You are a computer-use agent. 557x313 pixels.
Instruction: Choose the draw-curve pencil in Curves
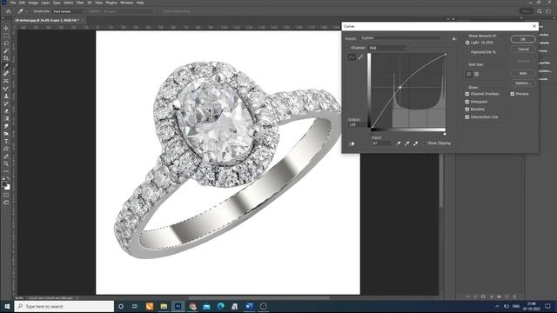click(x=360, y=57)
